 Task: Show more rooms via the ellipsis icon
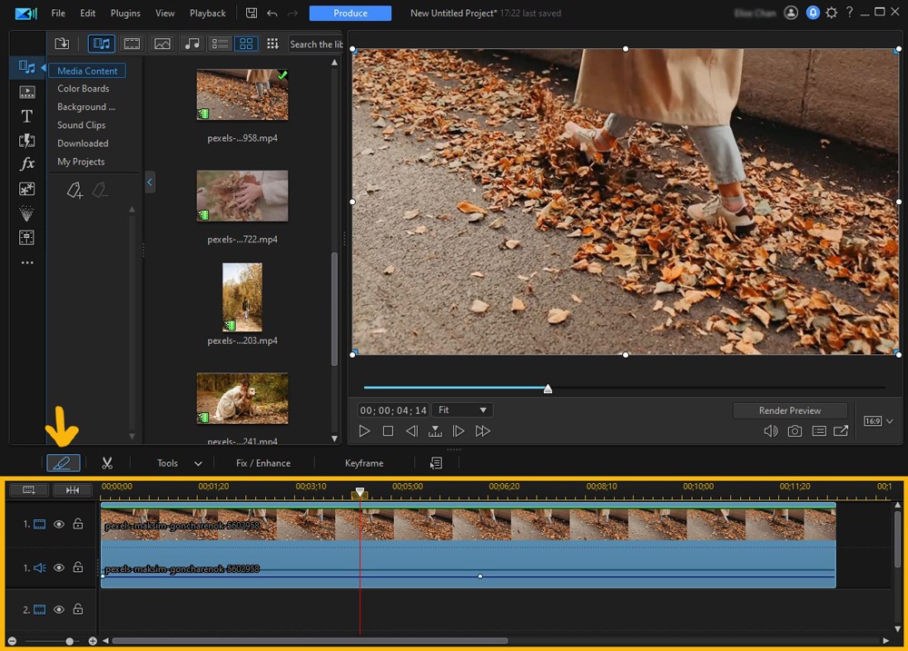[x=26, y=263]
